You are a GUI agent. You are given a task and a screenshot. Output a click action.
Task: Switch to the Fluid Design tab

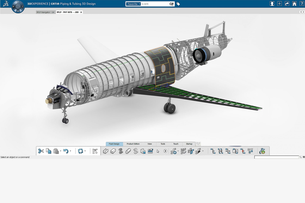[114, 144]
